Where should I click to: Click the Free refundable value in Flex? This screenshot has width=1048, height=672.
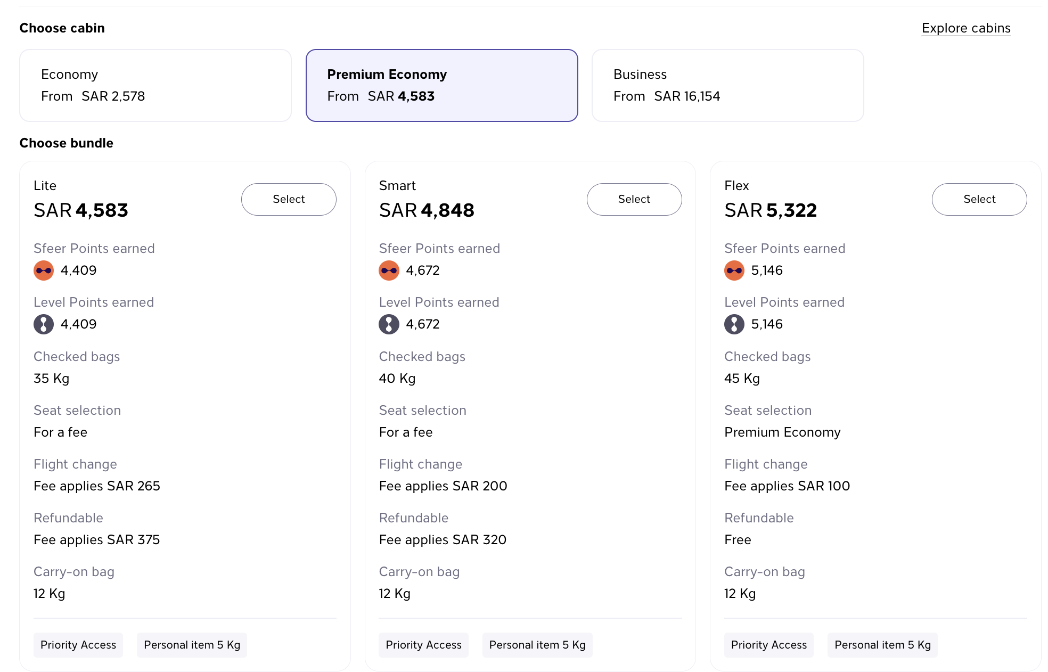coord(738,540)
